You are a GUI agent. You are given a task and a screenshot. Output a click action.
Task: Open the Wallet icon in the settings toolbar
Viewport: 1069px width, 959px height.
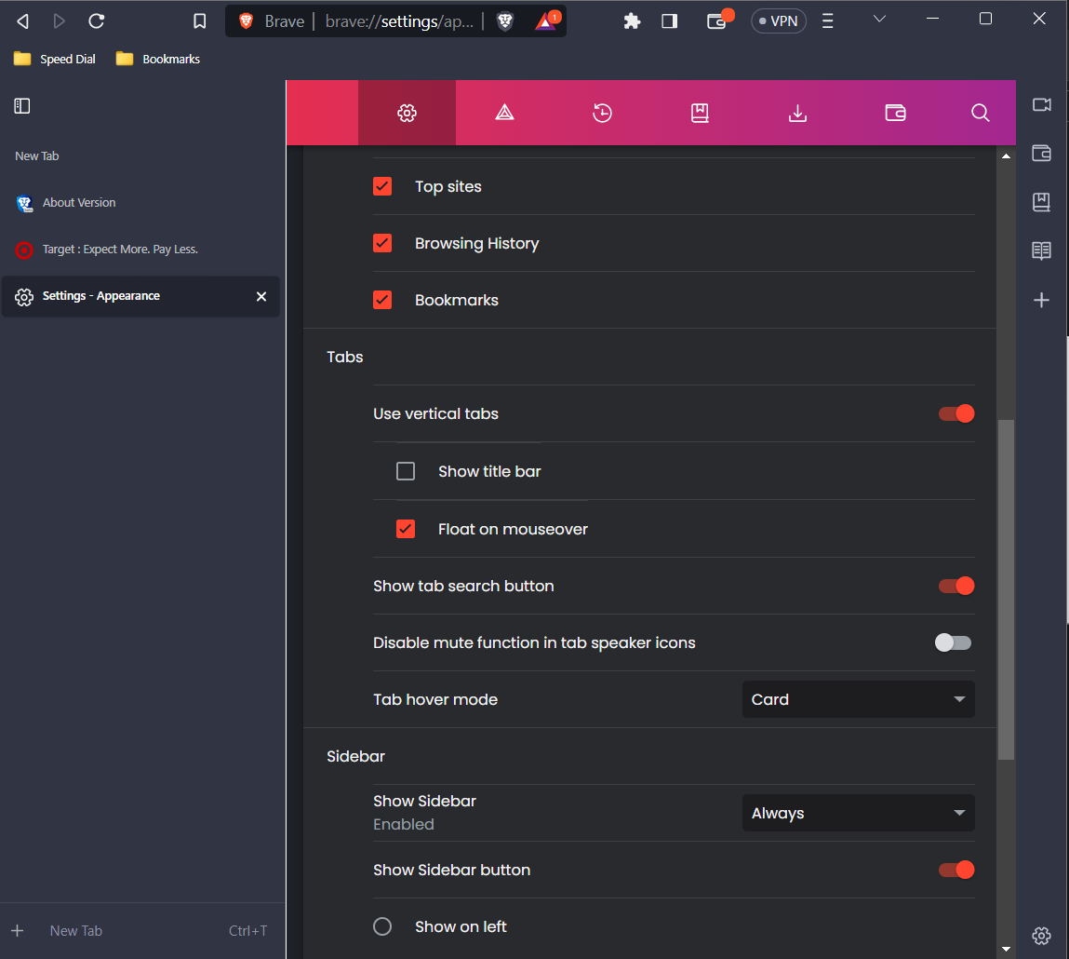[895, 112]
